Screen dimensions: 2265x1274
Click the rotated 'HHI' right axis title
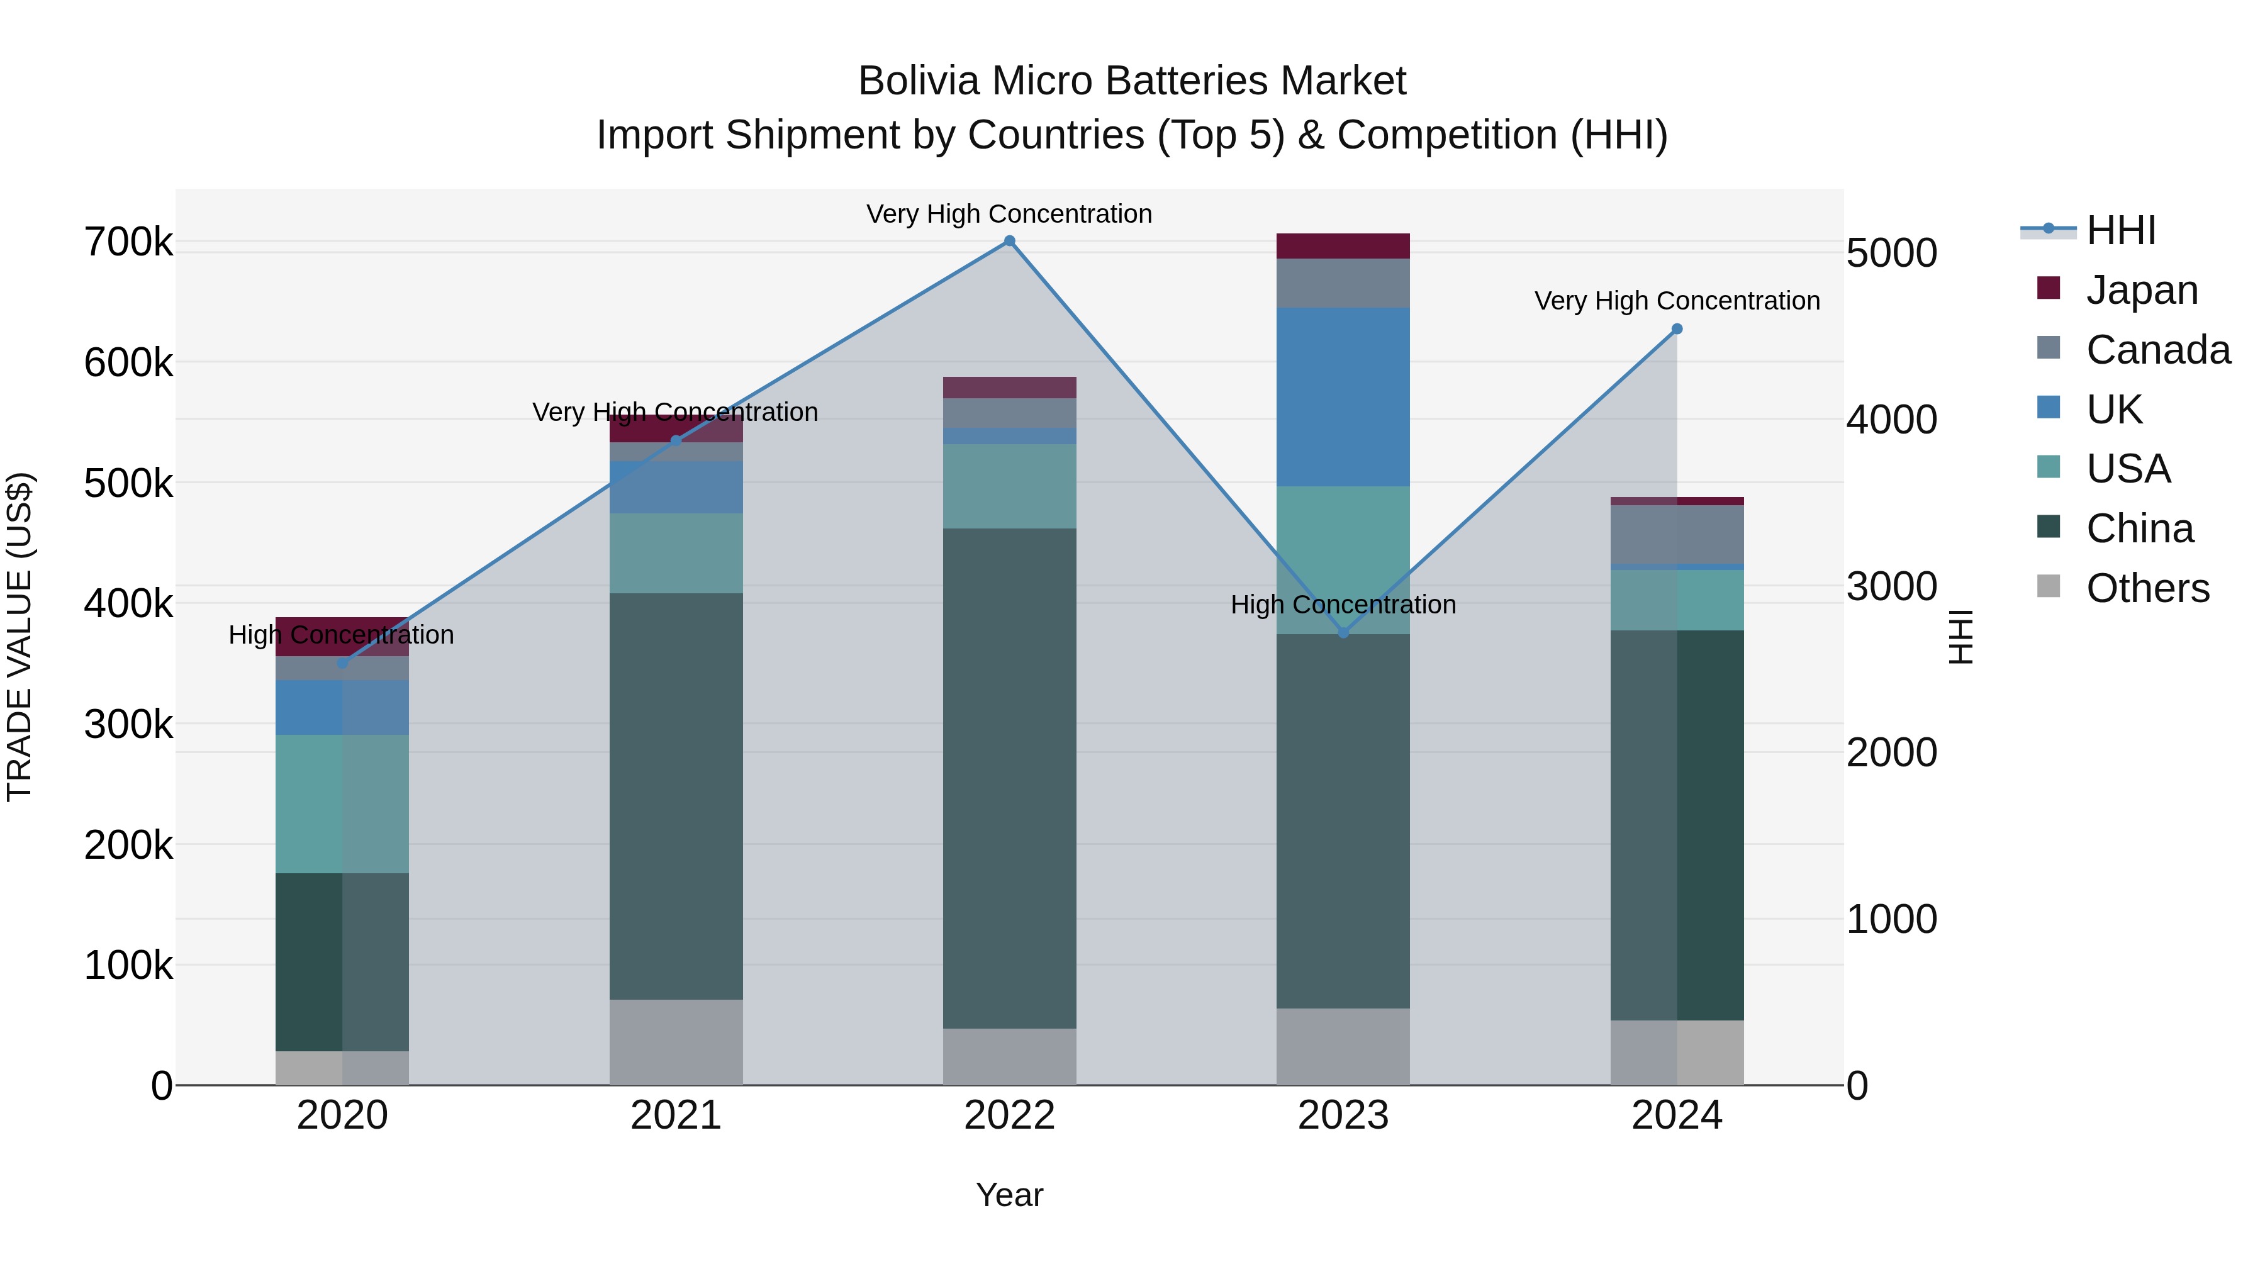tap(1960, 637)
